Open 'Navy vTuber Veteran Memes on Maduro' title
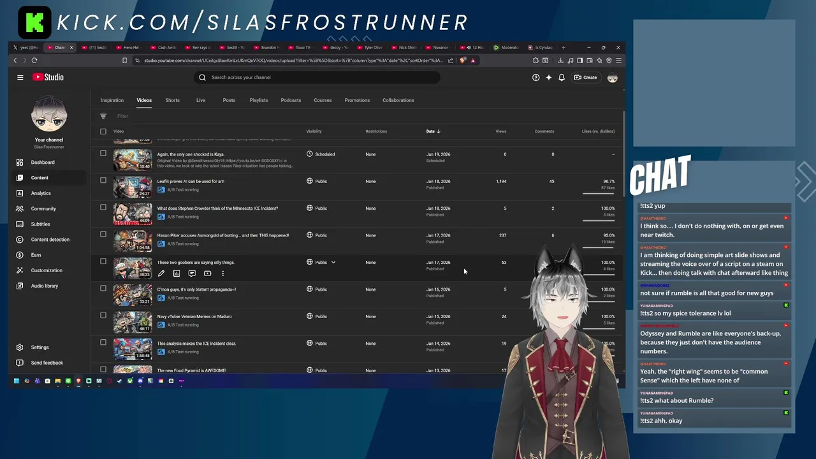This screenshot has height=459, width=816. (194, 316)
